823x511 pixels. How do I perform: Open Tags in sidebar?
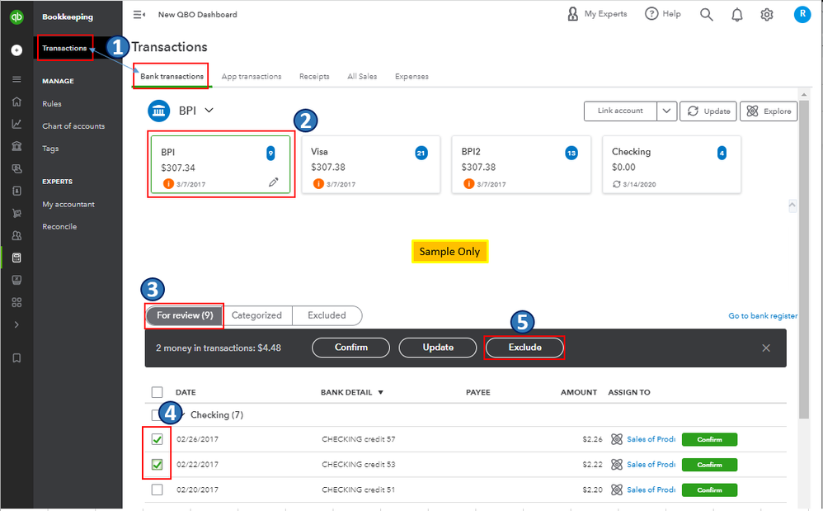tap(50, 149)
